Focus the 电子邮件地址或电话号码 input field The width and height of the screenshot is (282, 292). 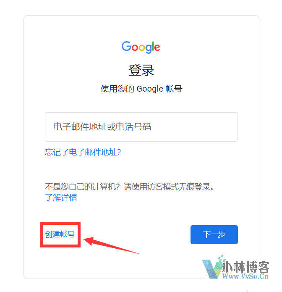141,127
